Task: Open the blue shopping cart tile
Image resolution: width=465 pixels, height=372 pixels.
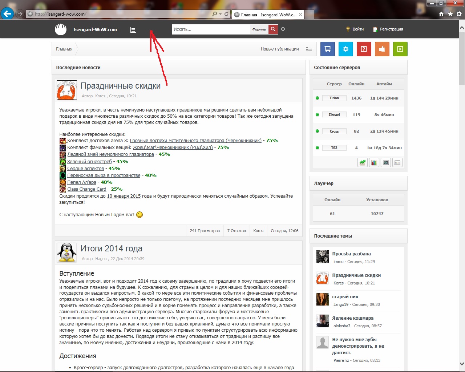Action: pos(327,49)
